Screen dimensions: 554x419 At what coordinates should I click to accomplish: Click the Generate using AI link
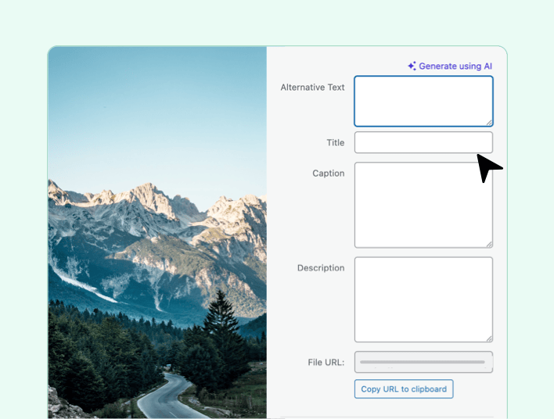[x=450, y=66]
